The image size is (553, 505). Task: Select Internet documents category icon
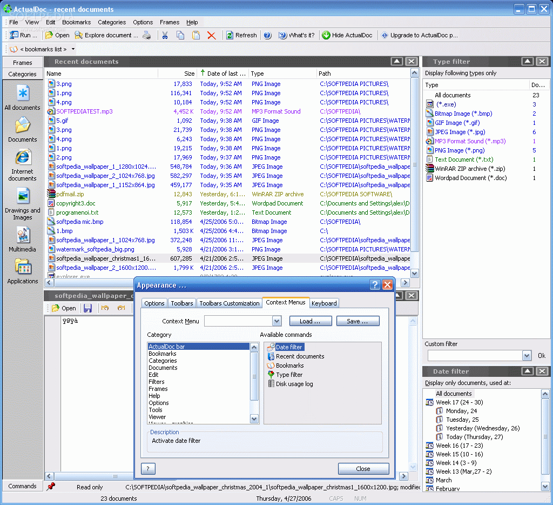point(23,157)
